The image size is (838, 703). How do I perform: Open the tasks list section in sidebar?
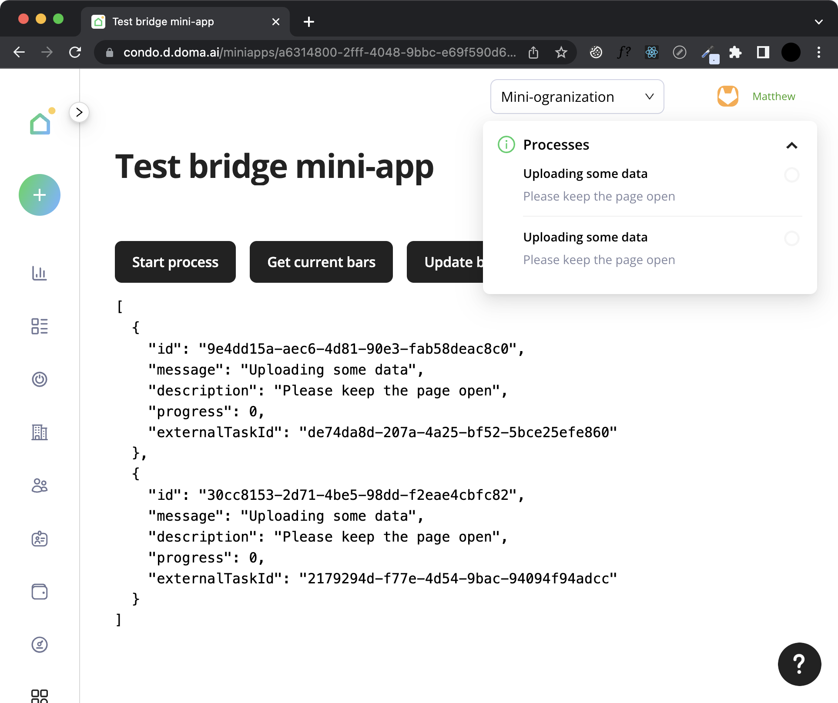(x=40, y=326)
